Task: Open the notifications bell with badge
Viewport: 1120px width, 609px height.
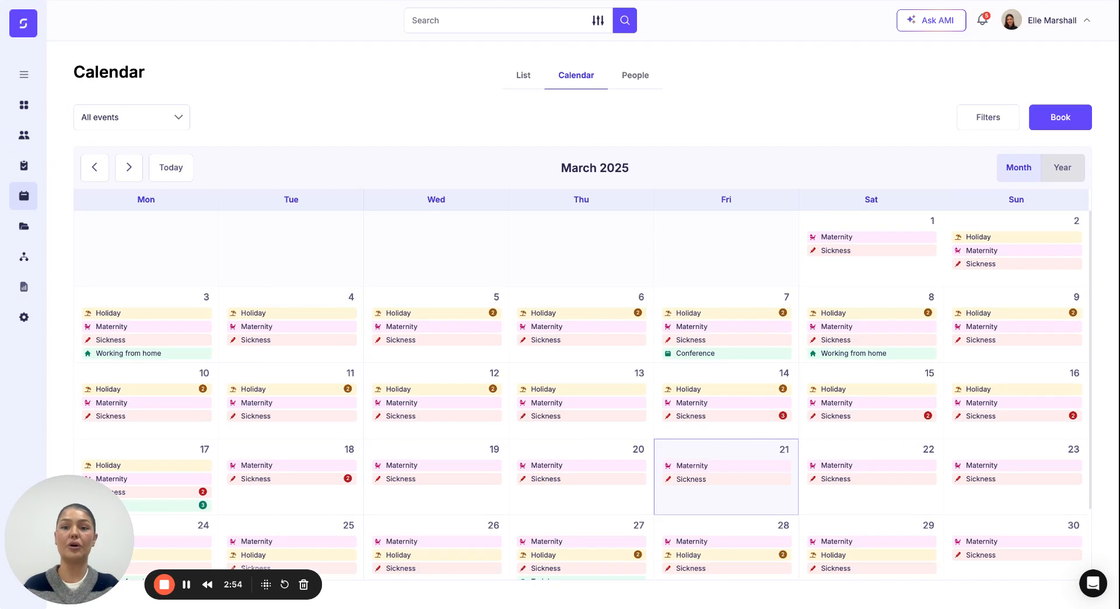Action: pyautogui.click(x=981, y=19)
